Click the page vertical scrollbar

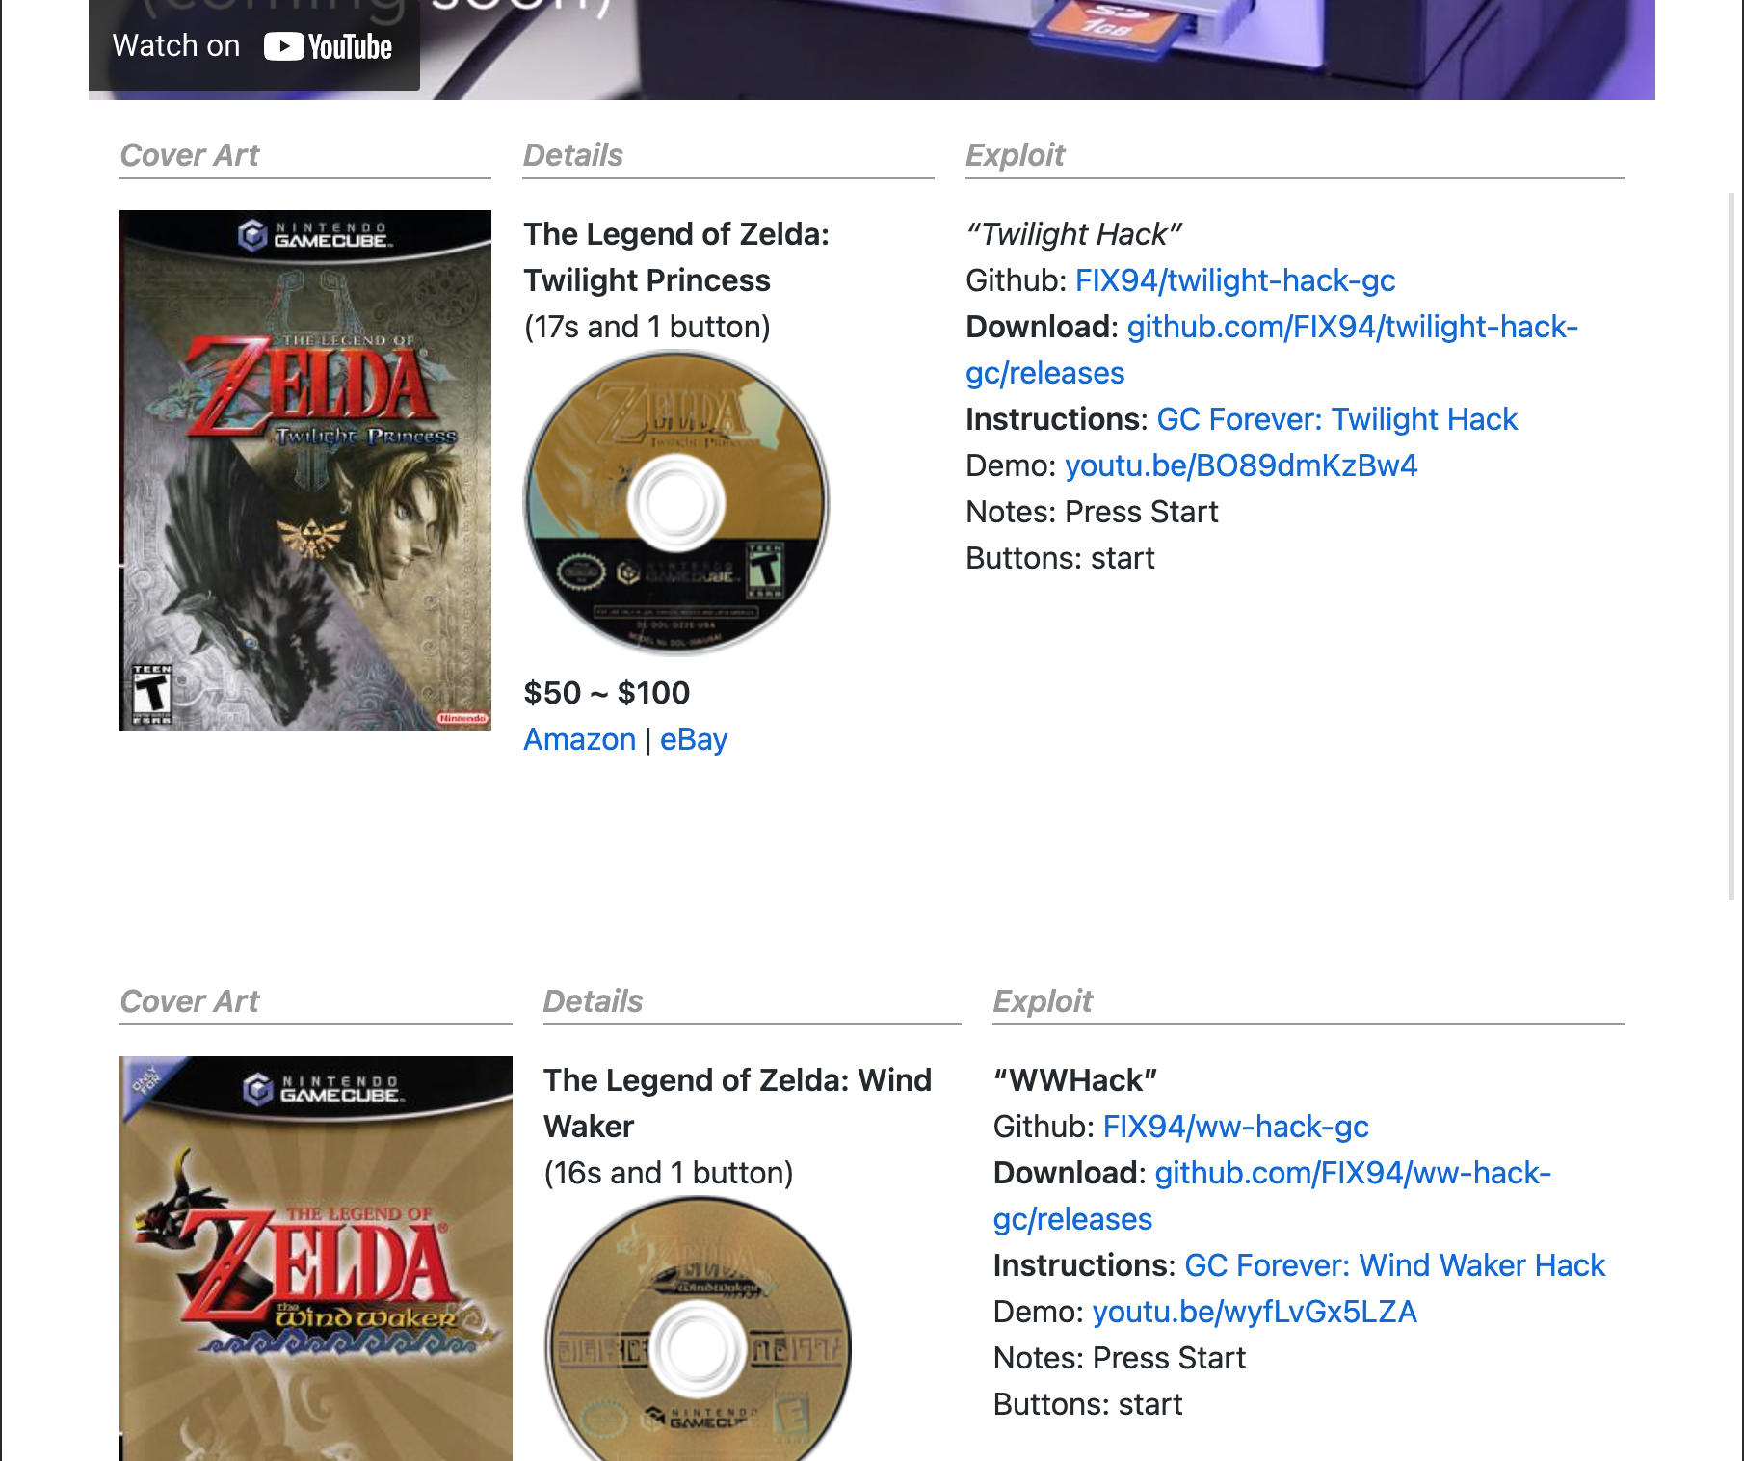coord(1731,546)
